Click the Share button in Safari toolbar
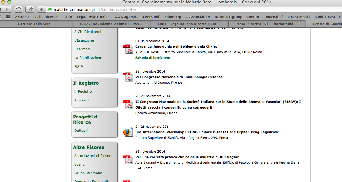 coord(30,9)
